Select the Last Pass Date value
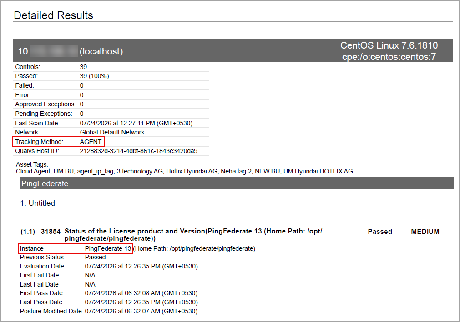 tap(142, 302)
